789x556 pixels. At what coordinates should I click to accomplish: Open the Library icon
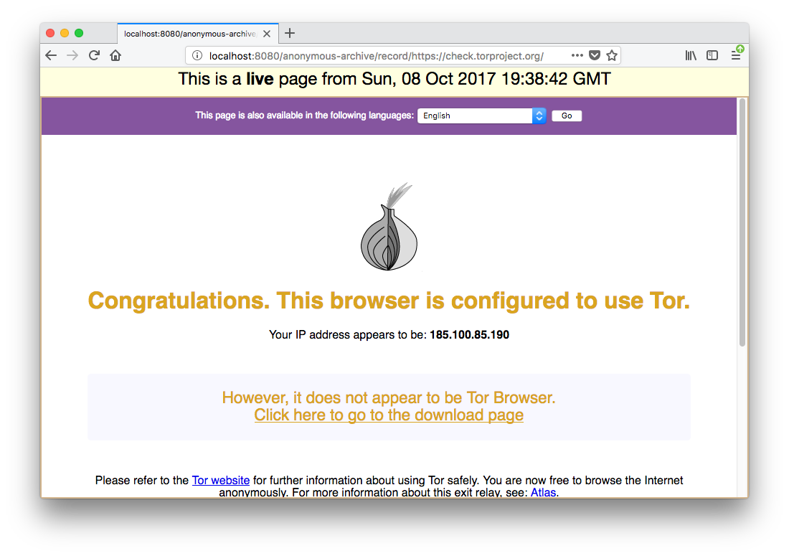point(690,55)
